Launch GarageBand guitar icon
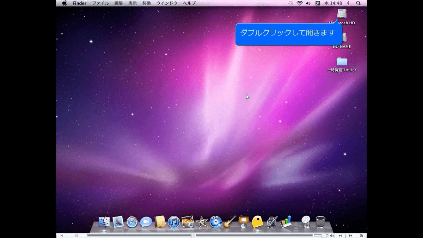 pyautogui.click(x=230, y=222)
